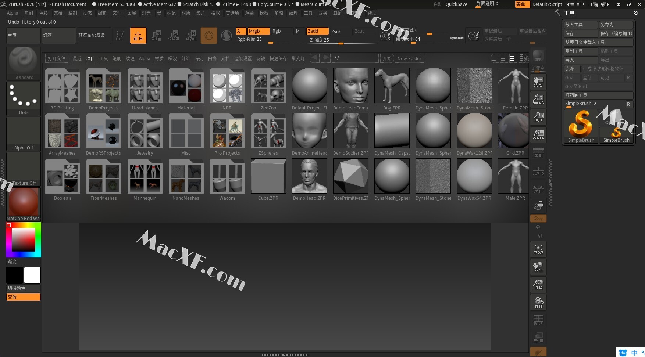
Task: Click the Zoom2D magnifier icon
Action: click(x=538, y=99)
